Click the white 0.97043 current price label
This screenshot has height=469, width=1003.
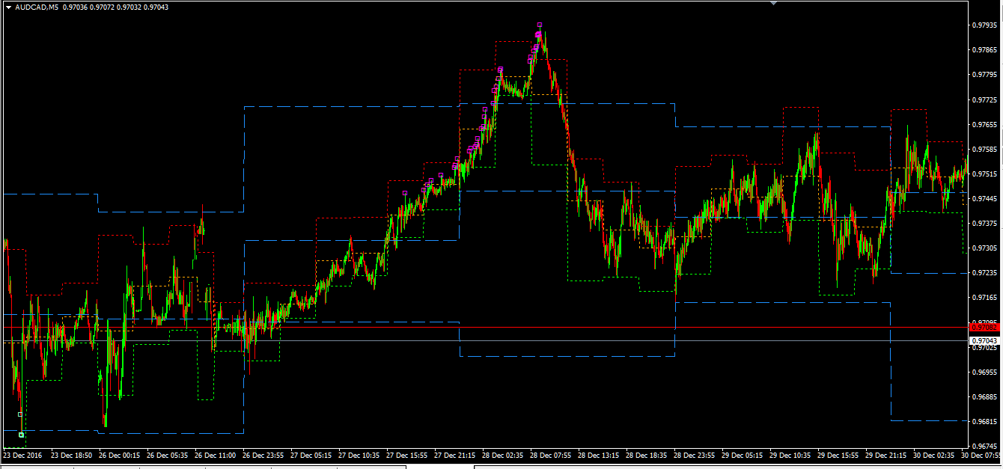coord(983,340)
